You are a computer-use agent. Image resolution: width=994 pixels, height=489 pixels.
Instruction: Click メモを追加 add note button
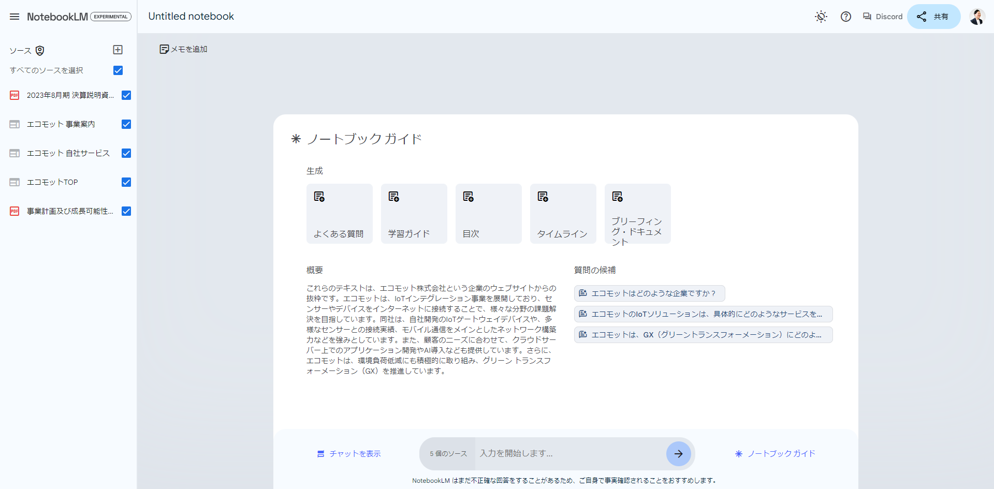[x=183, y=49]
